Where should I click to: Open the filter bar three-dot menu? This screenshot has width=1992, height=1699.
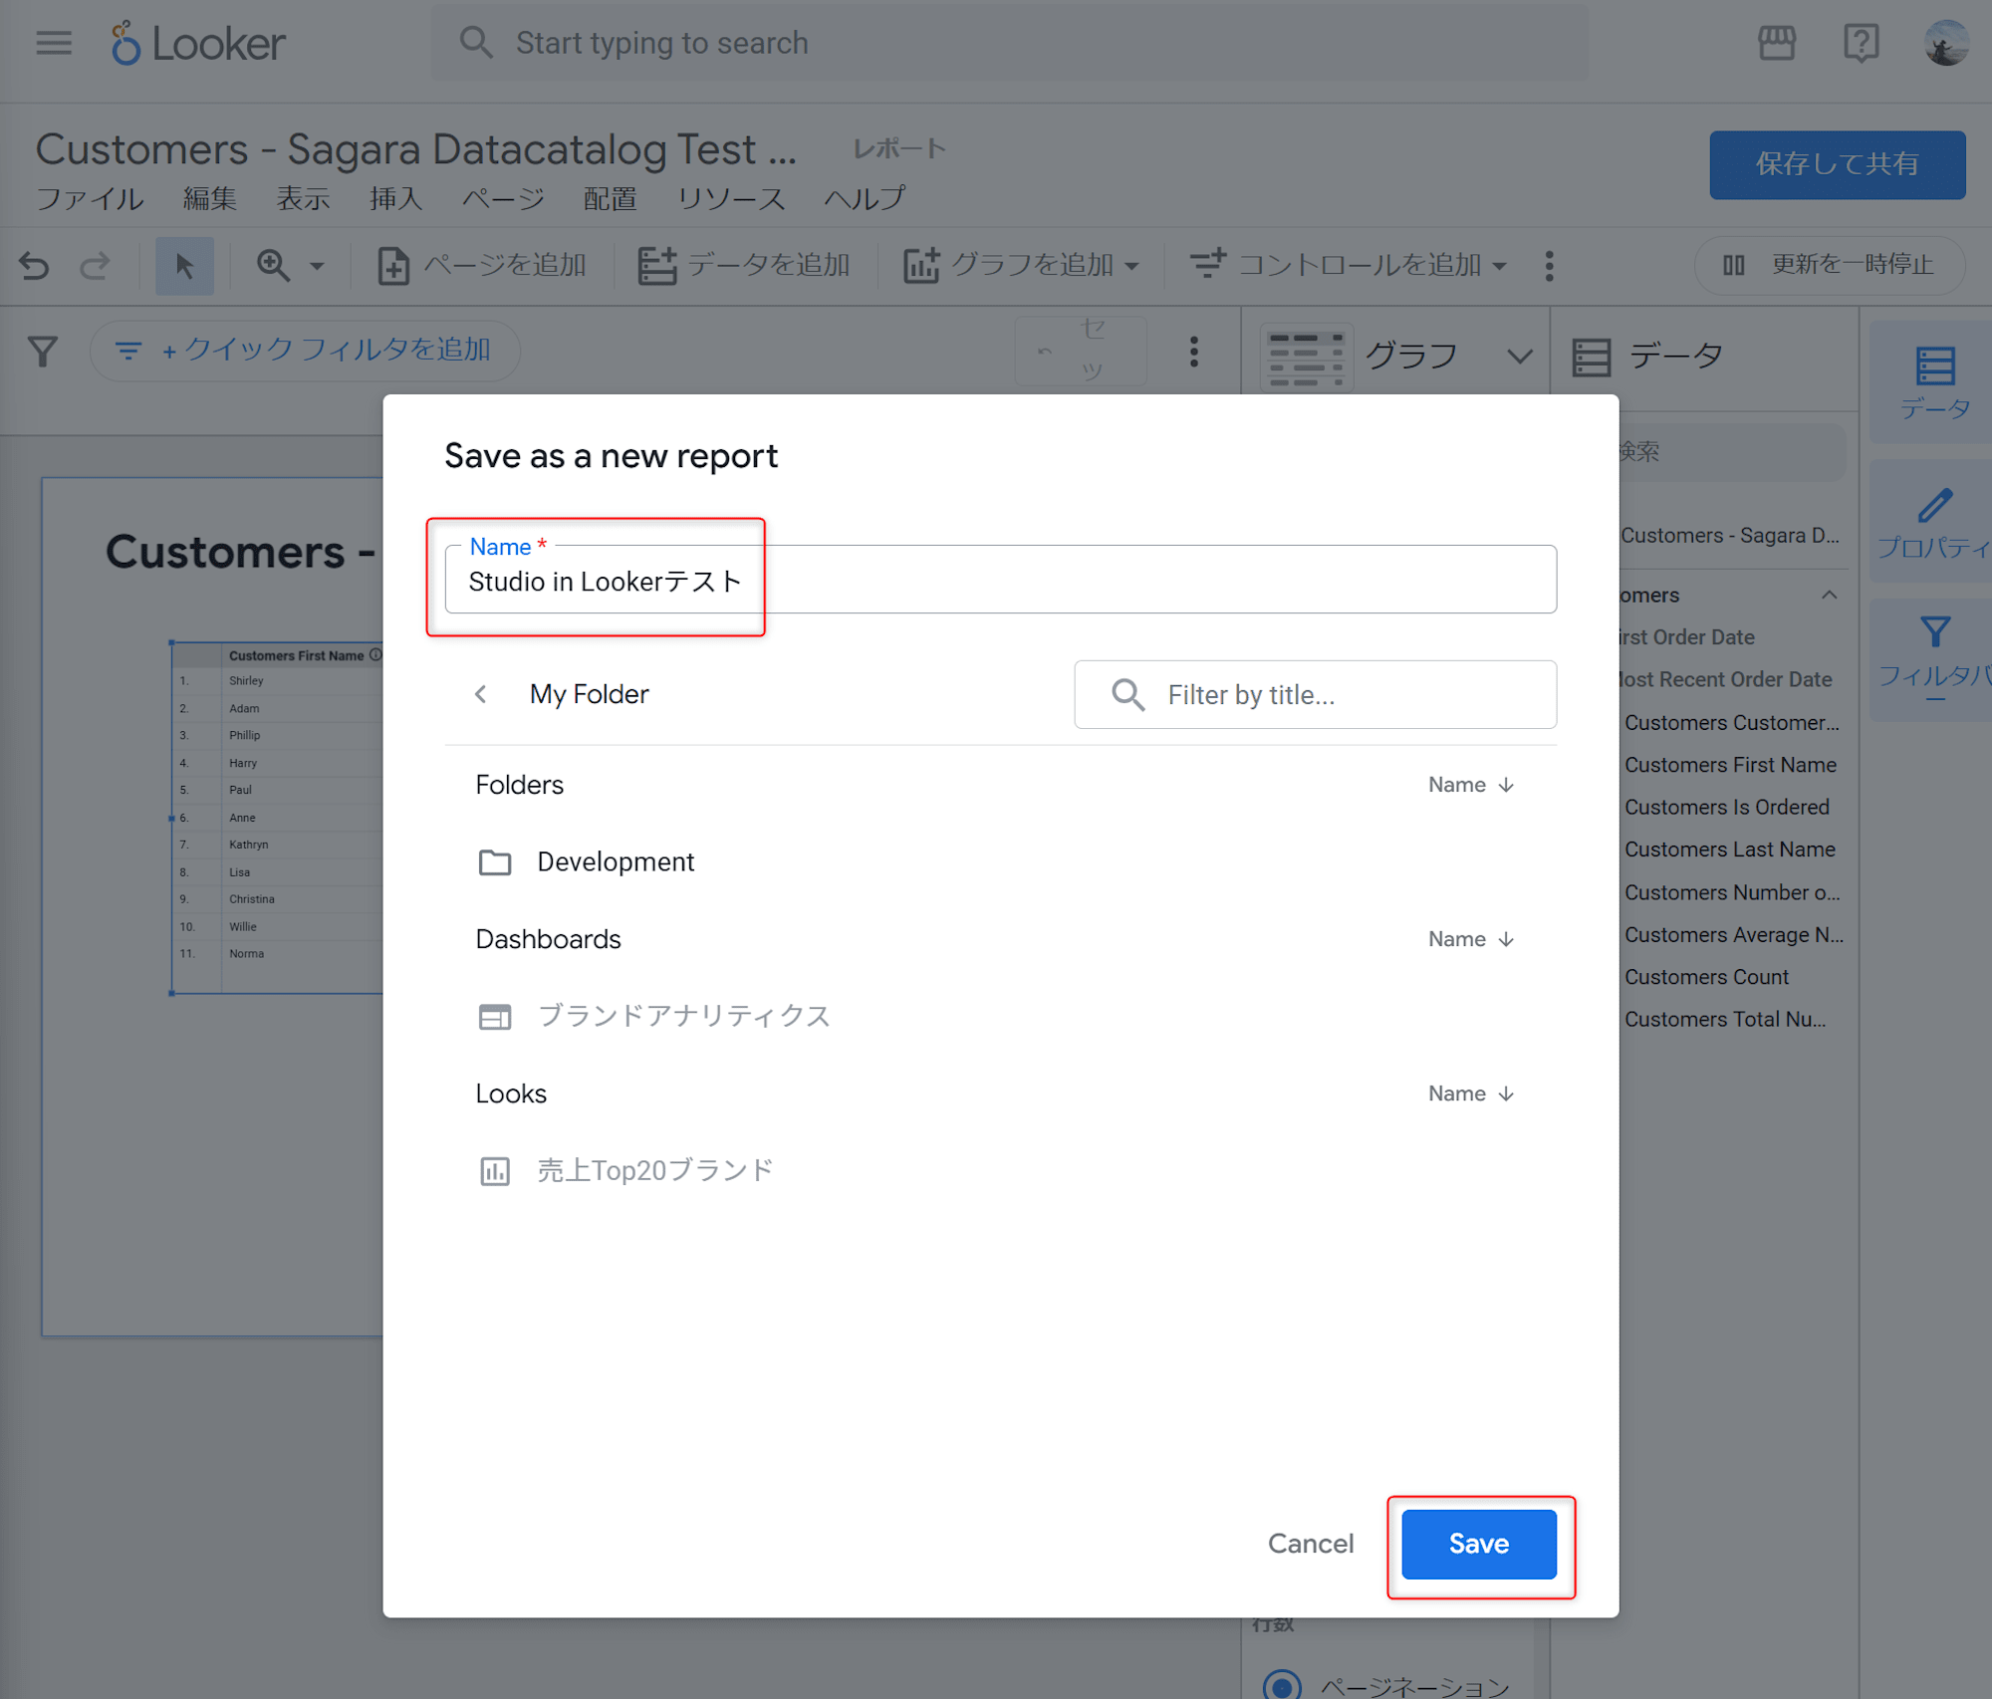click(x=1193, y=351)
